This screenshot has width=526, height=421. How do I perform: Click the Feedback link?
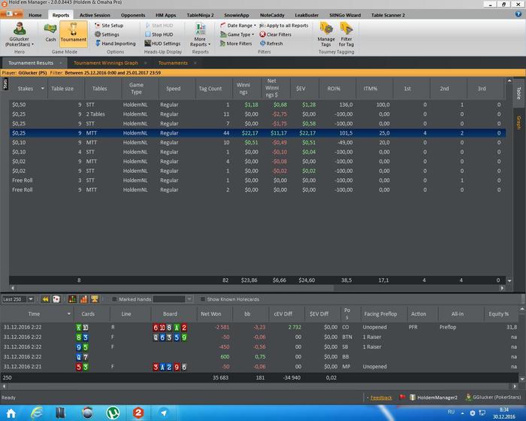pyautogui.click(x=381, y=398)
